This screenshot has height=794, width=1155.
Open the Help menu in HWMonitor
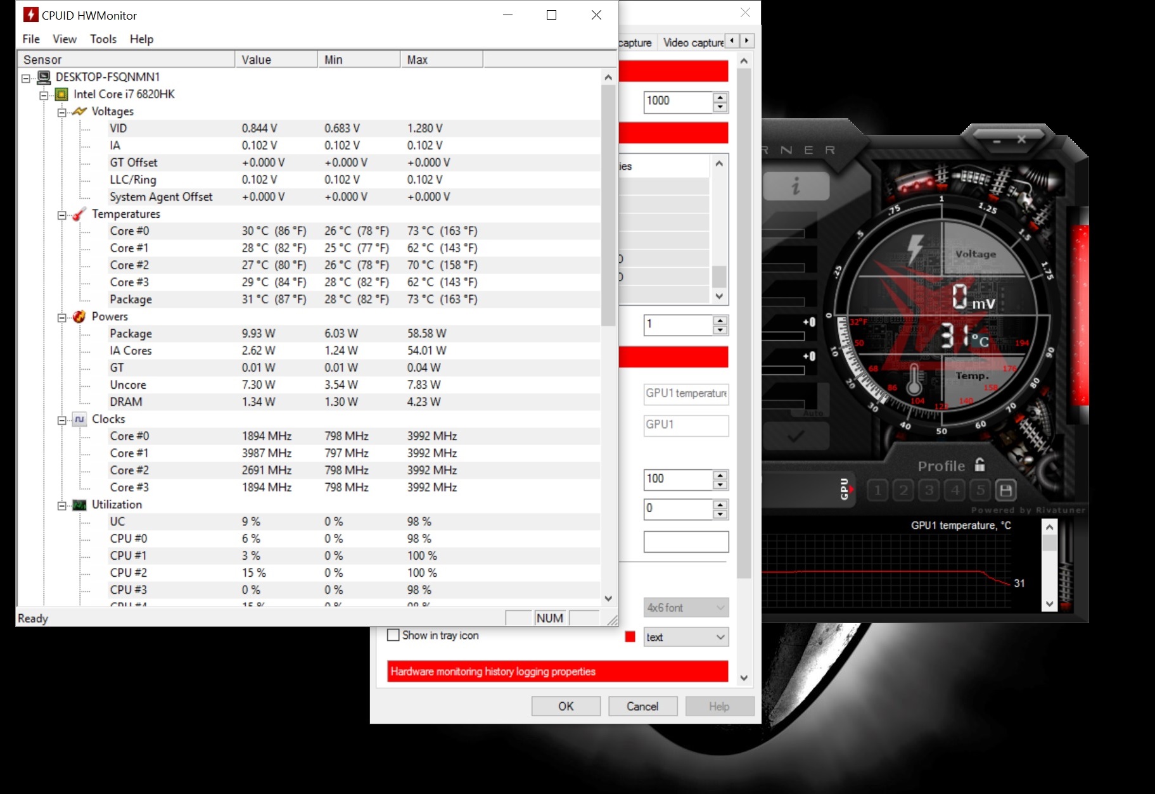[x=141, y=39]
